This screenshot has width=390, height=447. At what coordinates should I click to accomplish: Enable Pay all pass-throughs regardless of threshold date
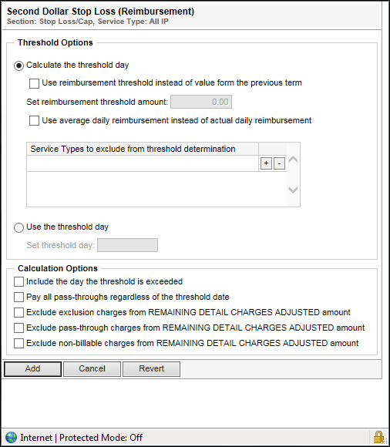click(18, 297)
